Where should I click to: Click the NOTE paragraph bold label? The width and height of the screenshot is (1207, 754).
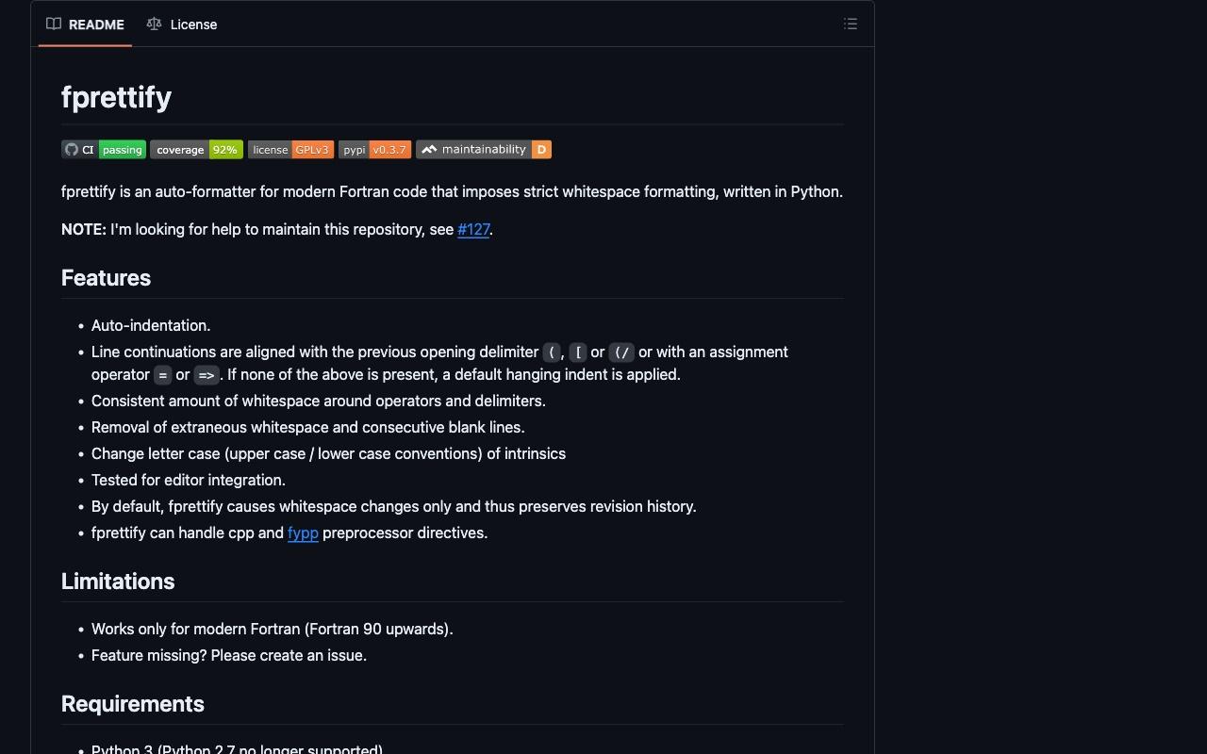coord(84,229)
